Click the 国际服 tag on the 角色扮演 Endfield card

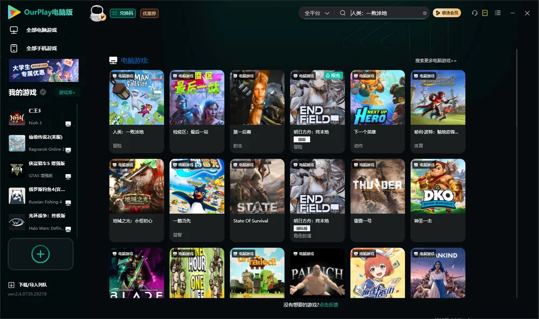302,228
